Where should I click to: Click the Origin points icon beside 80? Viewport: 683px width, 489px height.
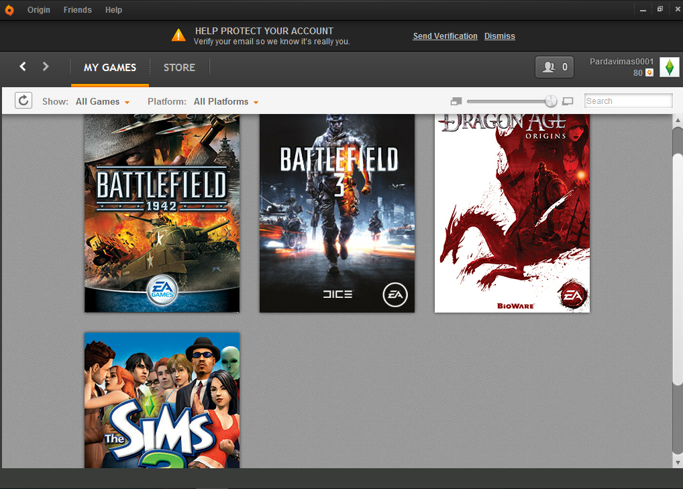[x=649, y=72]
